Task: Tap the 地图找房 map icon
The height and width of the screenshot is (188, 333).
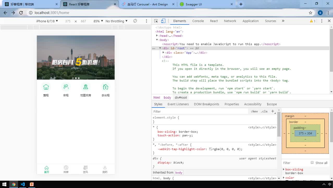Action: [x=85, y=87]
